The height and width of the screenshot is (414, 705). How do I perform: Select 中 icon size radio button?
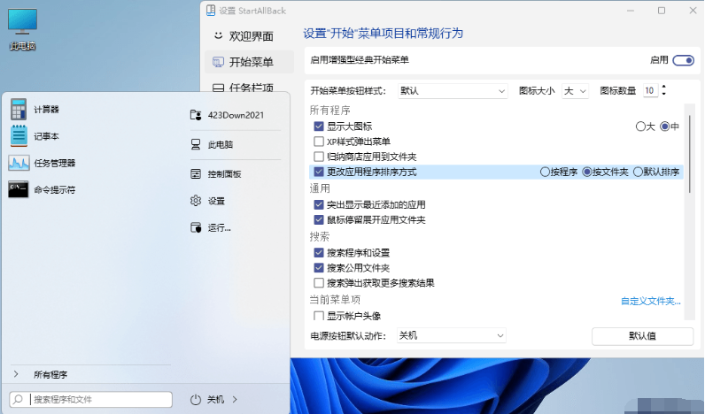(664, 126)
